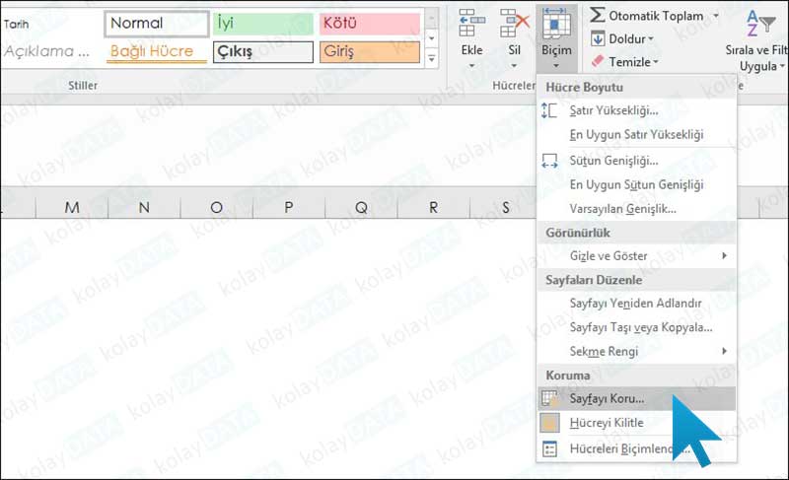Expand the cell styles gallery with More arrow
The image size is (789, 480).
pos(432,59)
